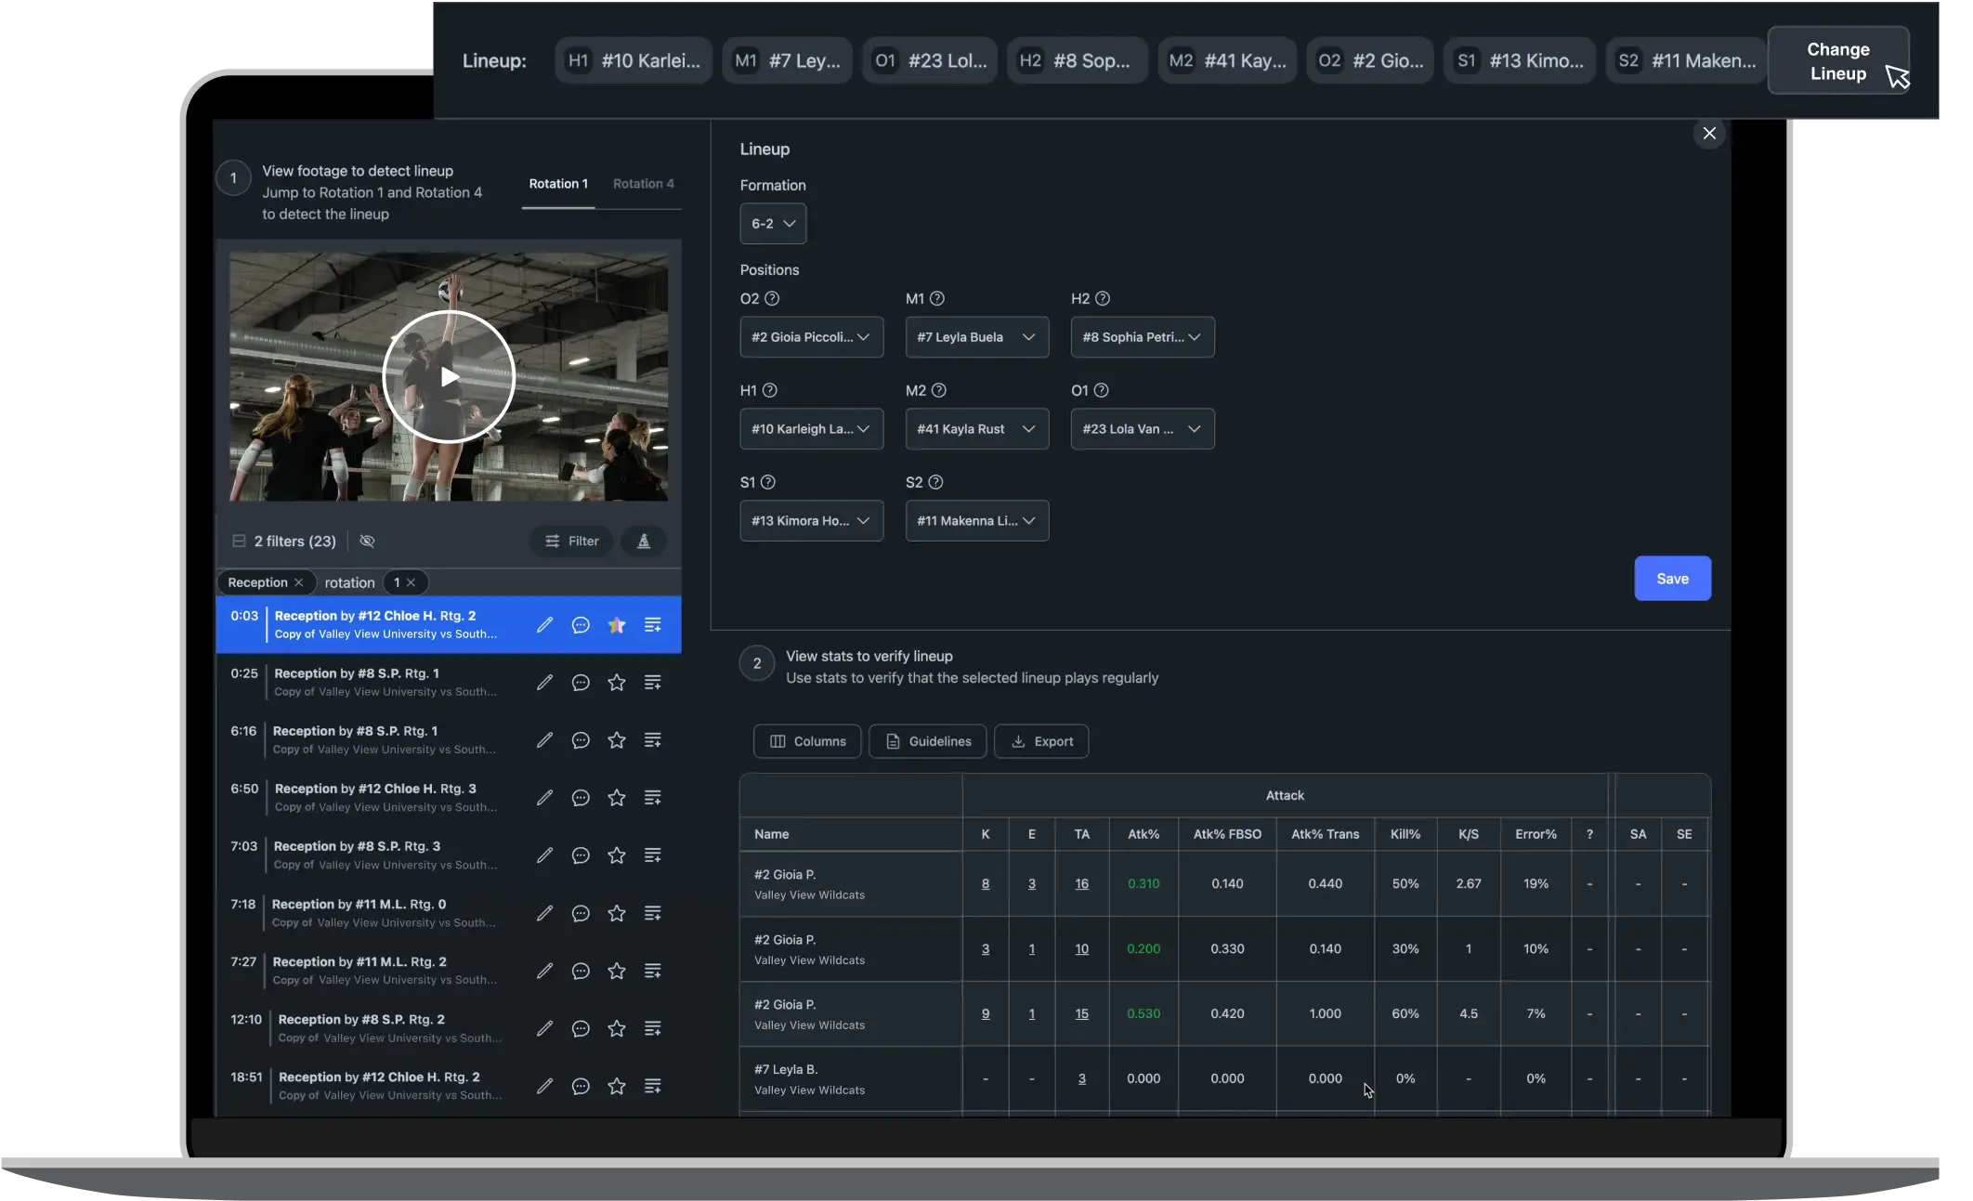Star the 6:50 Chloe H. reception clip
The height and width of the screenshot is (1201, 1973).
pyautogui.click(x=617, y=798)
